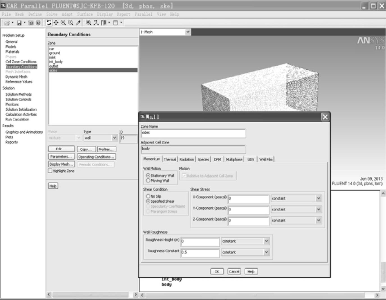The image size is (386, 300).
Task: Open the Roughness Height constant dropdown
Action: (x=266, y=241)
